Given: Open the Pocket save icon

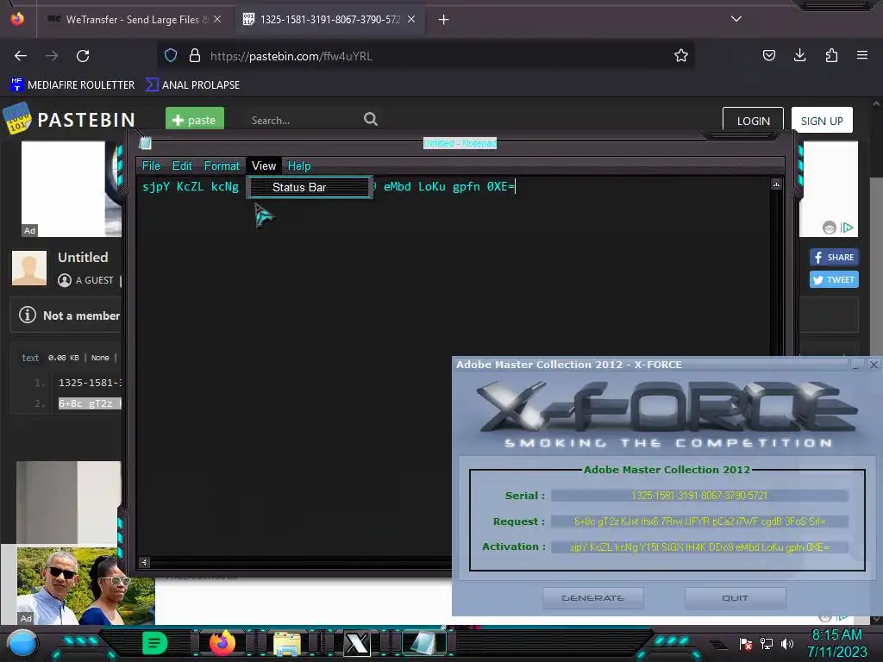Looking at the screenshot, I should point(768,55).
